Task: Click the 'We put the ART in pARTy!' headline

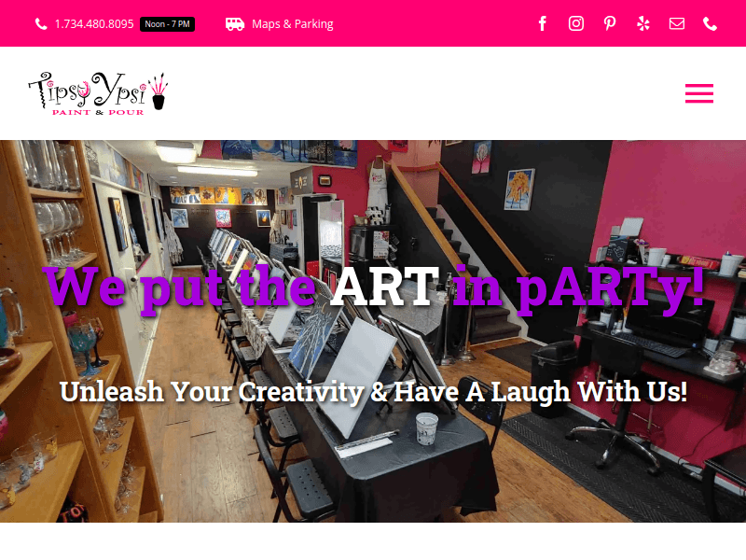Action: point(375,287)
